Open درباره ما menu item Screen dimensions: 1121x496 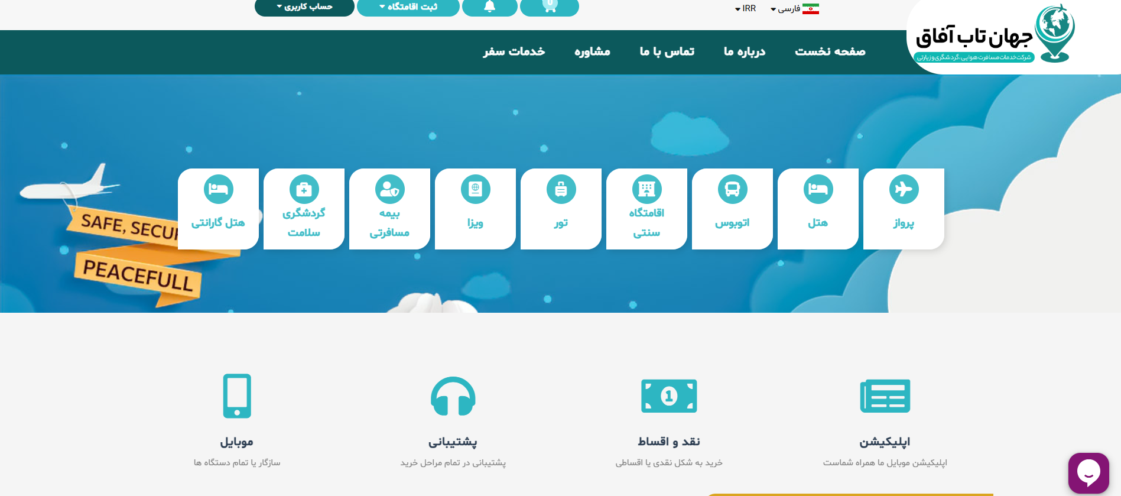745,51
